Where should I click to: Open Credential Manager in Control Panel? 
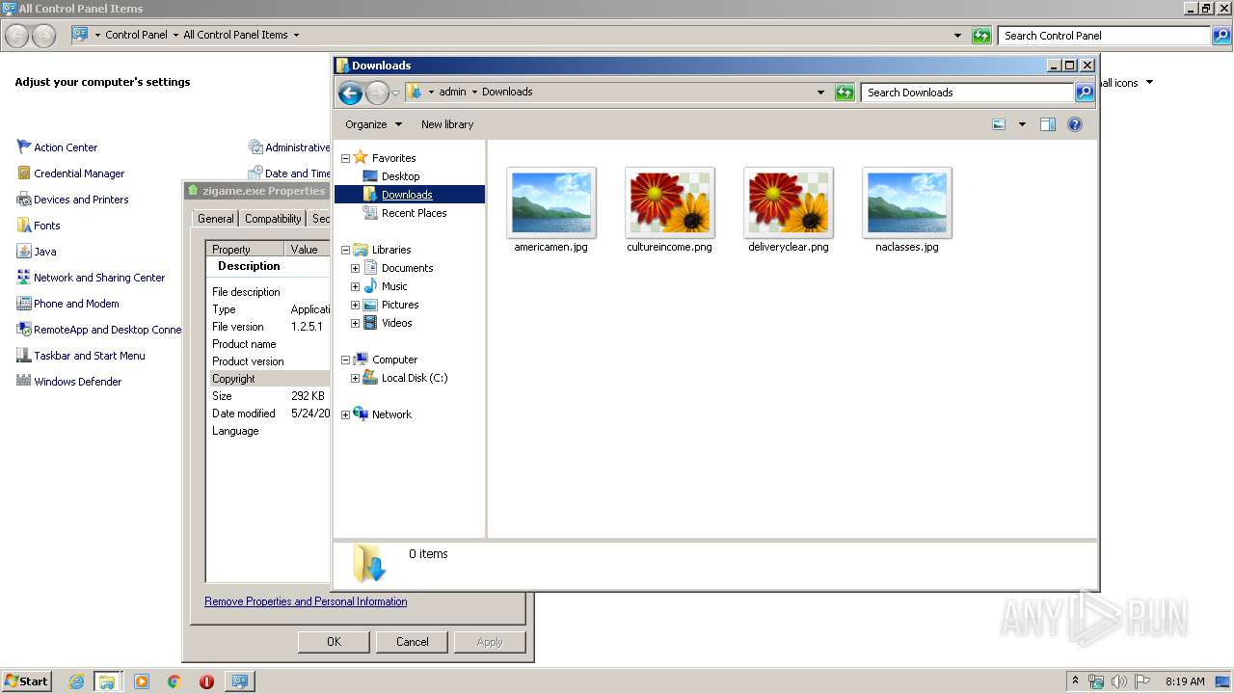pos(79,173)
